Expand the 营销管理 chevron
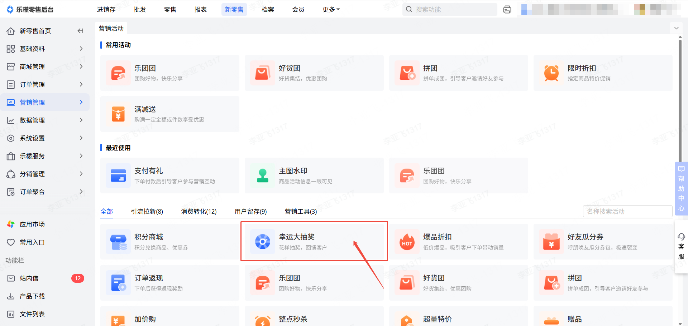688x326 pixels. tap(81, 102)
